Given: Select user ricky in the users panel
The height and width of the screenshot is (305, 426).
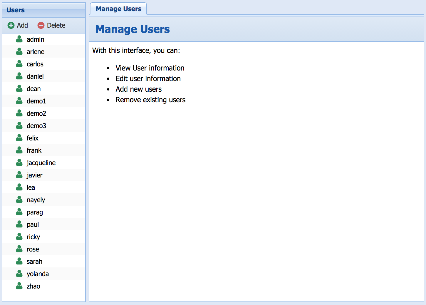Looking at the screenshot, I should click(33, 237).
